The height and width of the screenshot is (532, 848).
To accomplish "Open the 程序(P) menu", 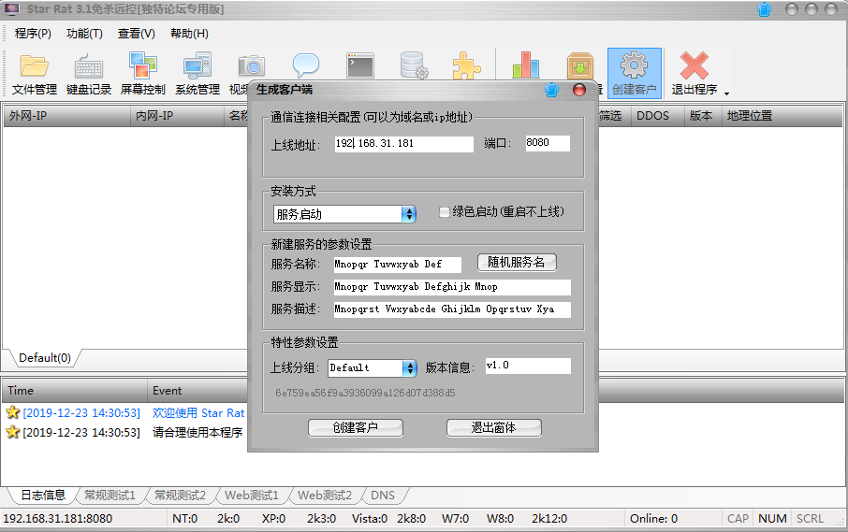I will click(x=33, y=34).
